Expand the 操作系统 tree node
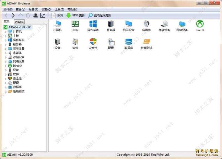Viewport: 222px width, 159px height. (x=6, y=40)
